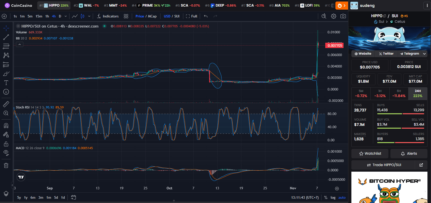Expand more timeframe intervals dropdown
This screenshot has width=431, height=203.
coord(66,16)
